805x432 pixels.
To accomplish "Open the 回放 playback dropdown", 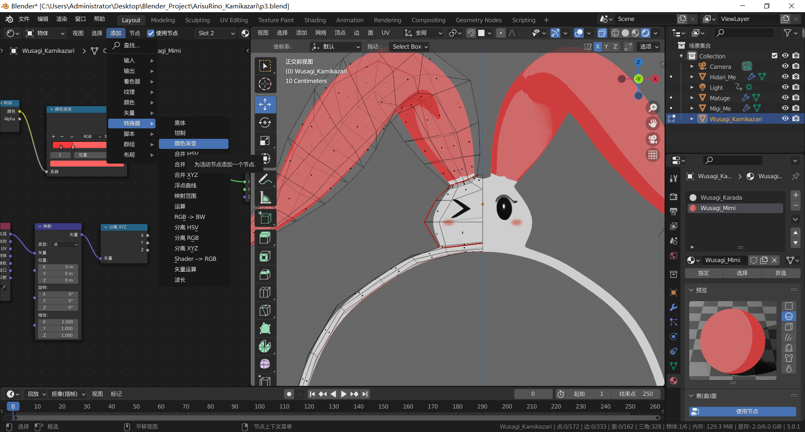I will click(x=36, y=394).
